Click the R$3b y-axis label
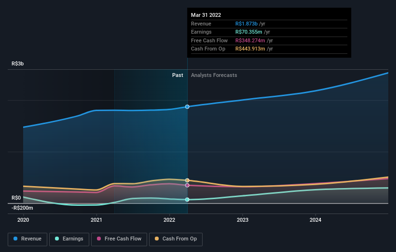396x252 pixels. [18, 63]
